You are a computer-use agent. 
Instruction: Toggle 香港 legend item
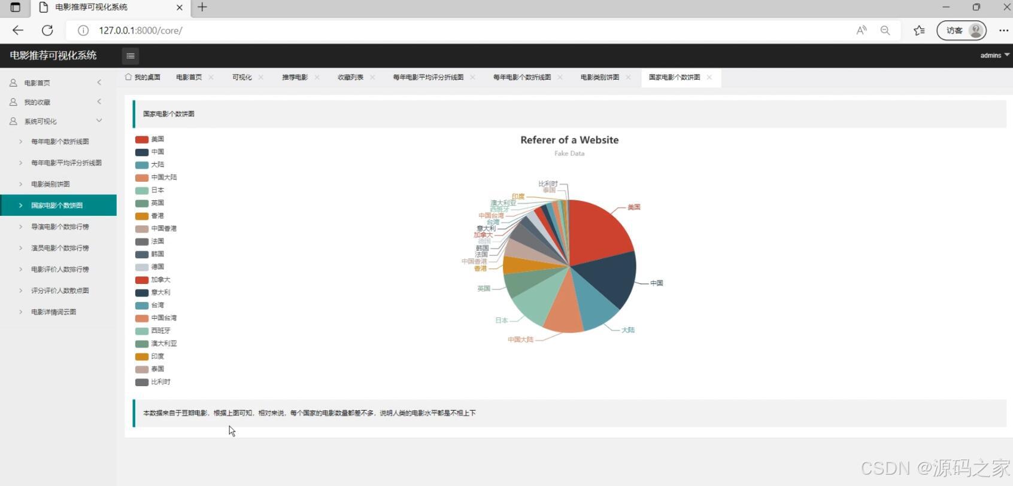click(150, 216)
